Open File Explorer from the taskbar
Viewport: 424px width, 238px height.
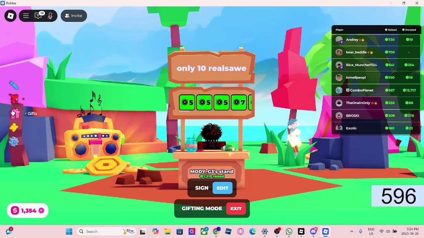pos(167,231)
